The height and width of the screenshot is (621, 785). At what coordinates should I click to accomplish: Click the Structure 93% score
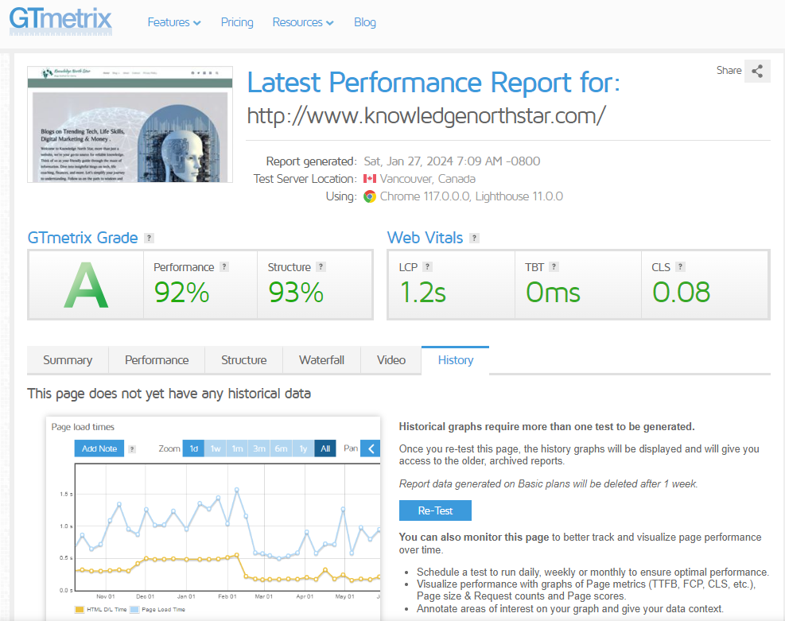click(296, 293)
